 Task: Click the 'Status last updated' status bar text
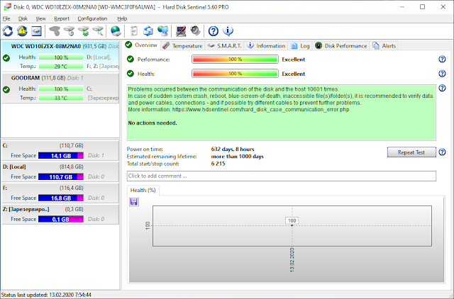(46, 295)
